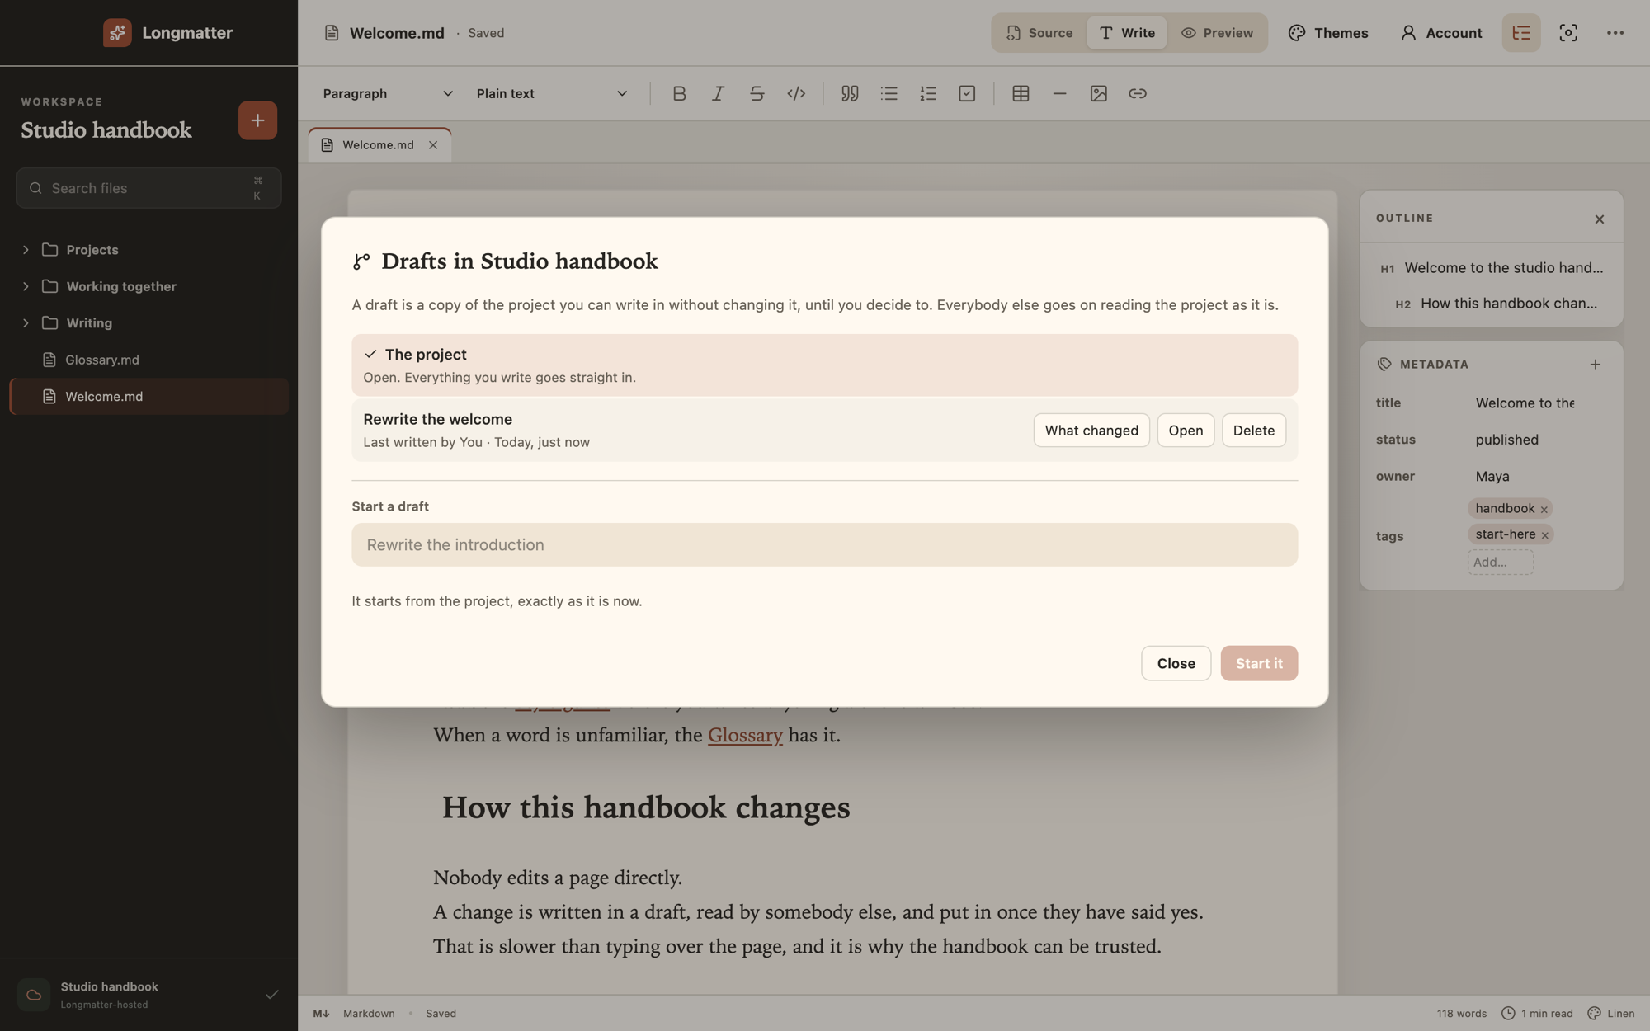Insert an image

(x=1098, y=93)
